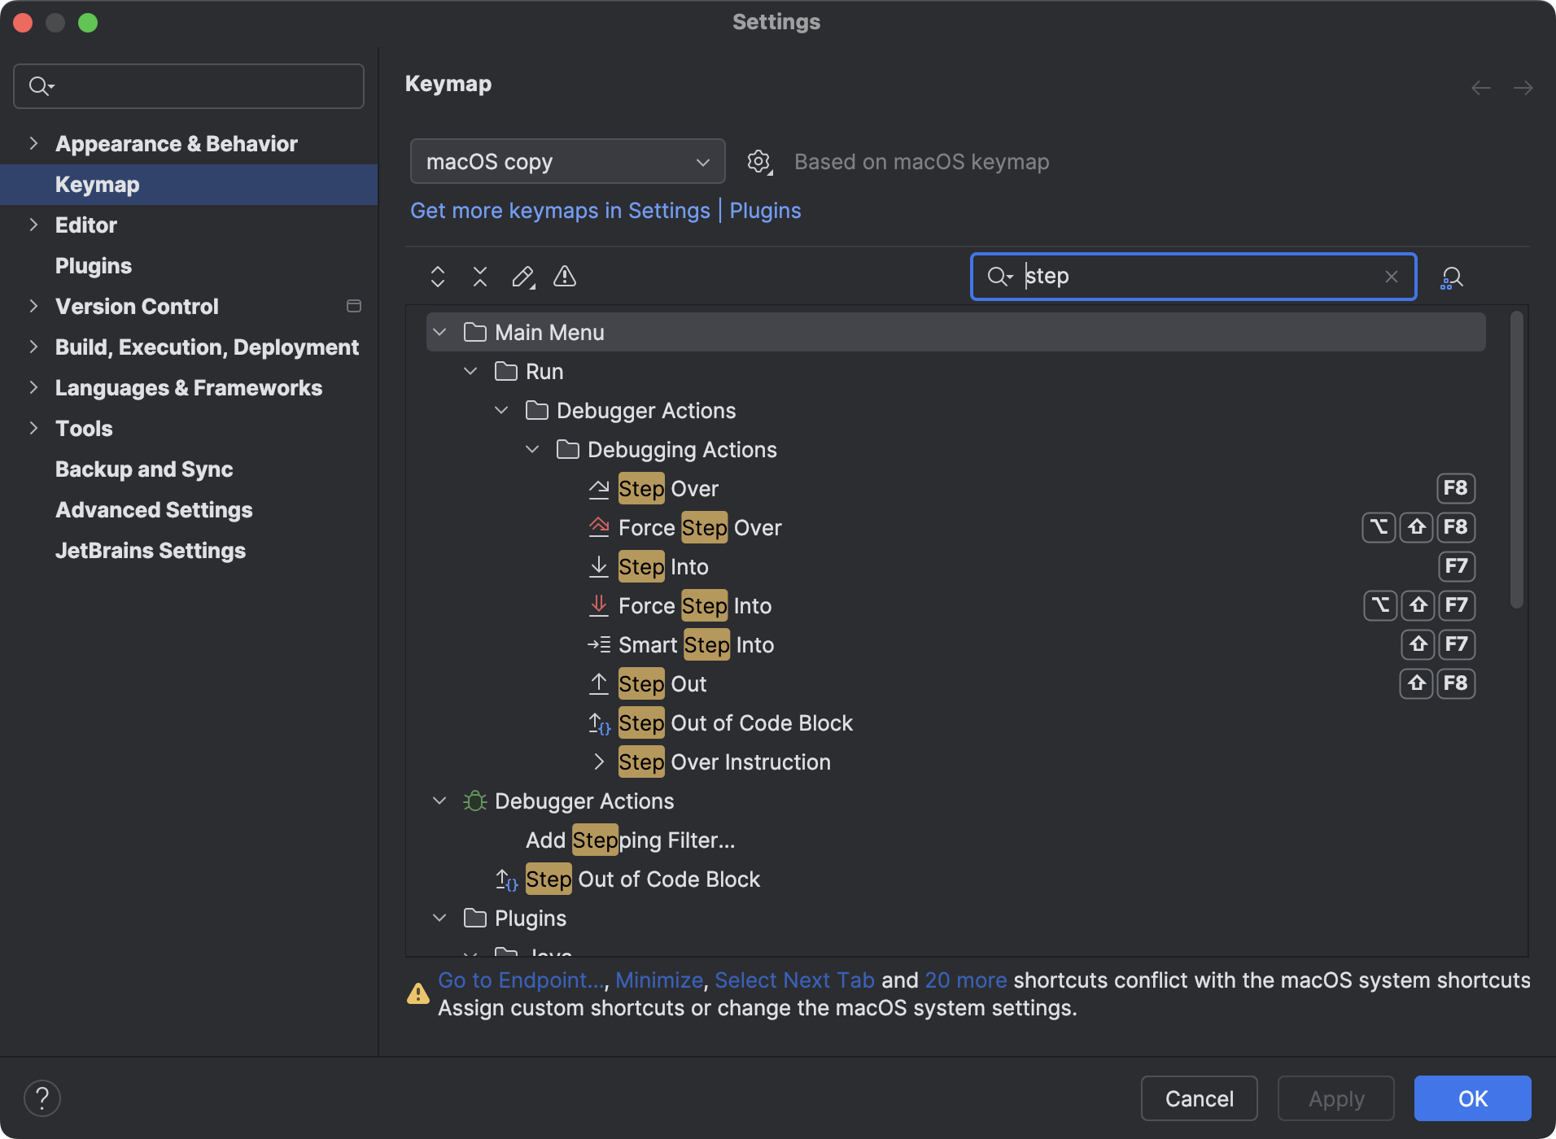Click the 20 more conflicts link
The height and width of the screenshot is (1139, 1556).
965,980
